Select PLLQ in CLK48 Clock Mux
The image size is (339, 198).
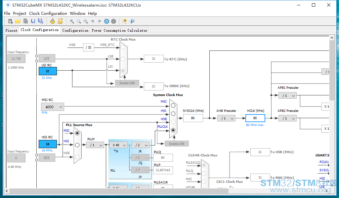204,173
